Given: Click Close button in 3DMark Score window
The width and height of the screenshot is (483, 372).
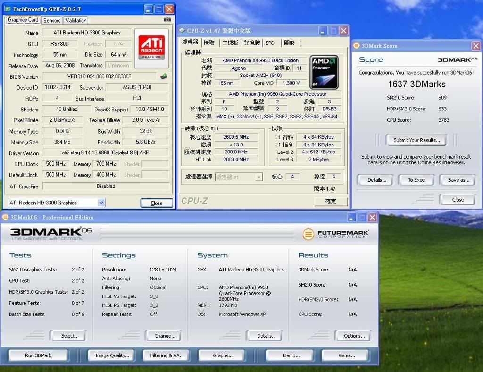Looking at the screenshot, I should tap(458, 200).
